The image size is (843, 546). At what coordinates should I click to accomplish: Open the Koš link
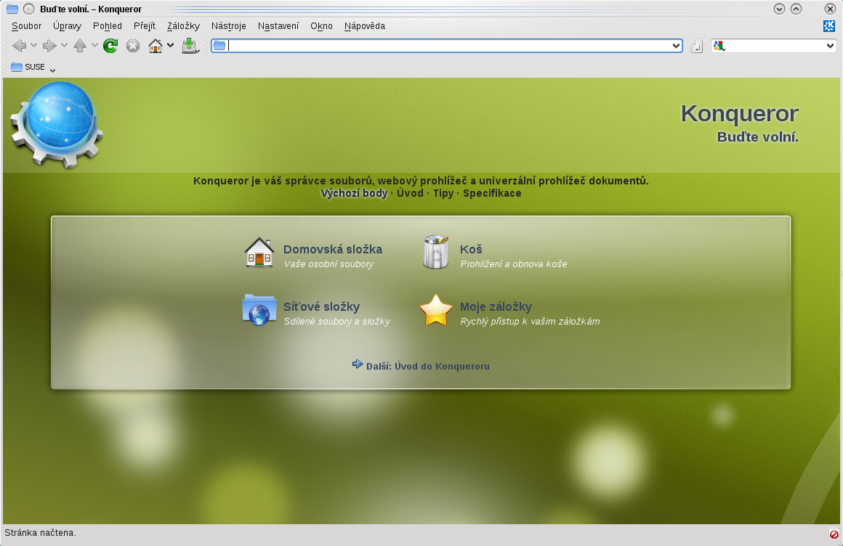pos(471,249)
